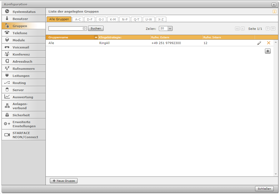The image size is (280, 194).
Task: Click the Schließen button
Action: (x=264, y=189)
